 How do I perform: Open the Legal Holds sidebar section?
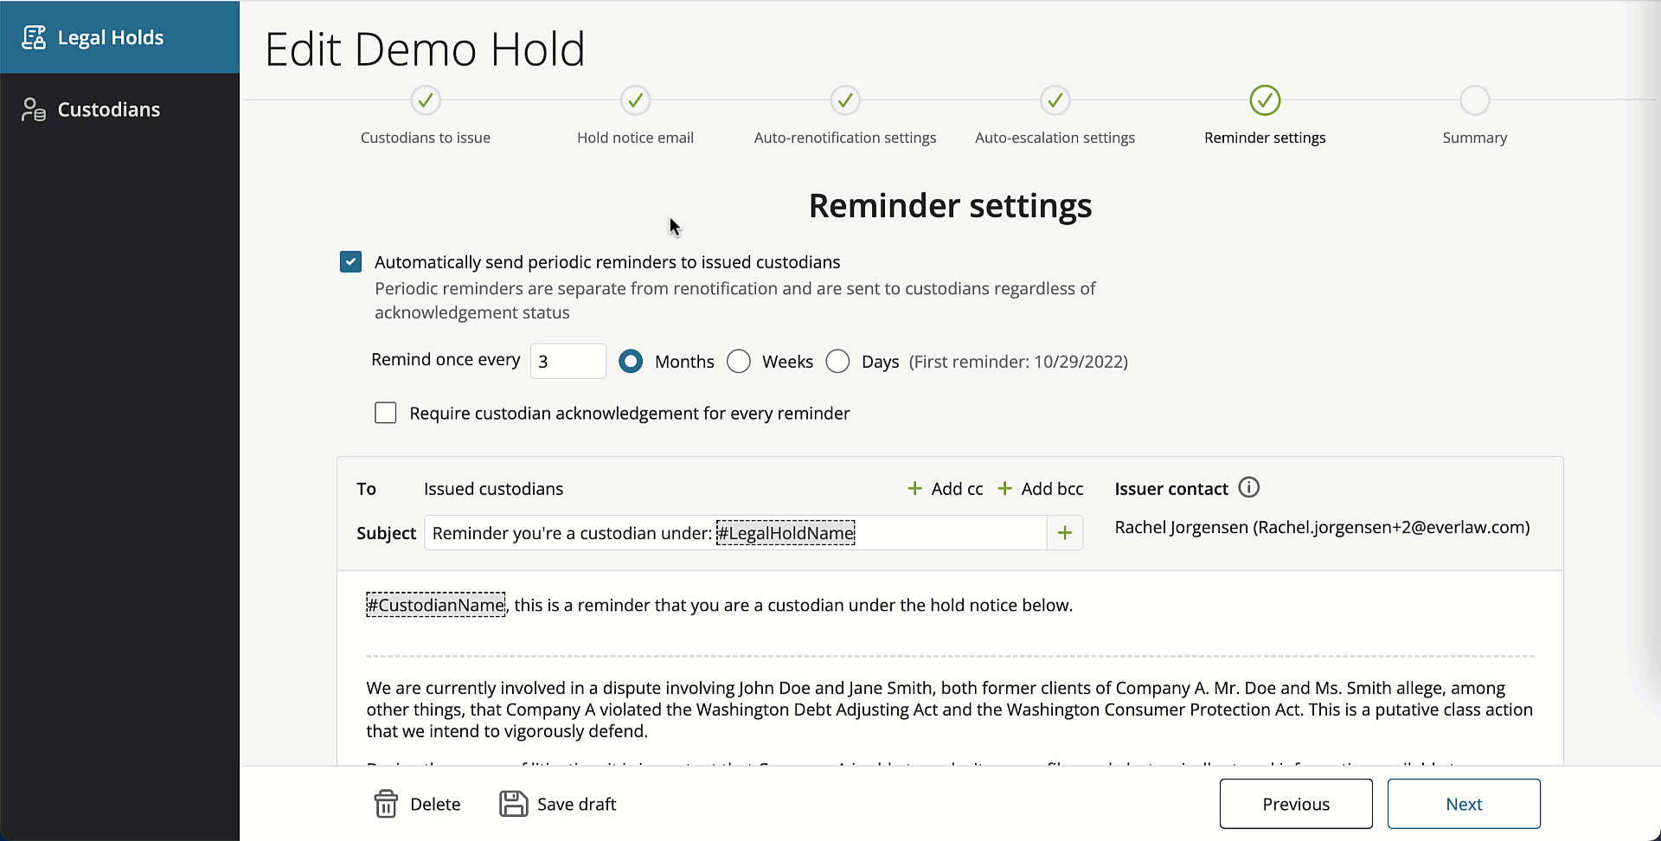pyautogui.click(x=110, y=36)
